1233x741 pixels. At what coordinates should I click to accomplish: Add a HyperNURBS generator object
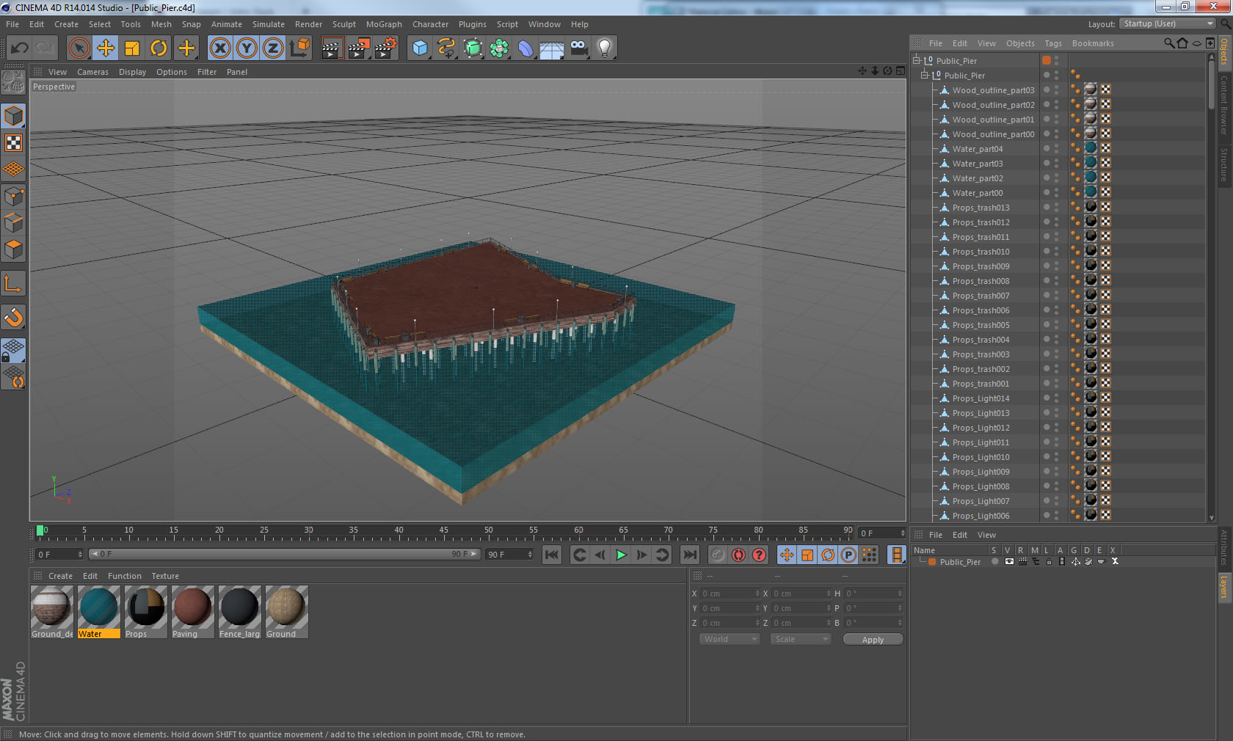(473, 48)
